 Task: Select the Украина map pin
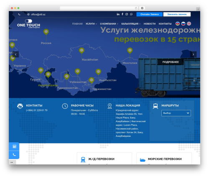13,58
